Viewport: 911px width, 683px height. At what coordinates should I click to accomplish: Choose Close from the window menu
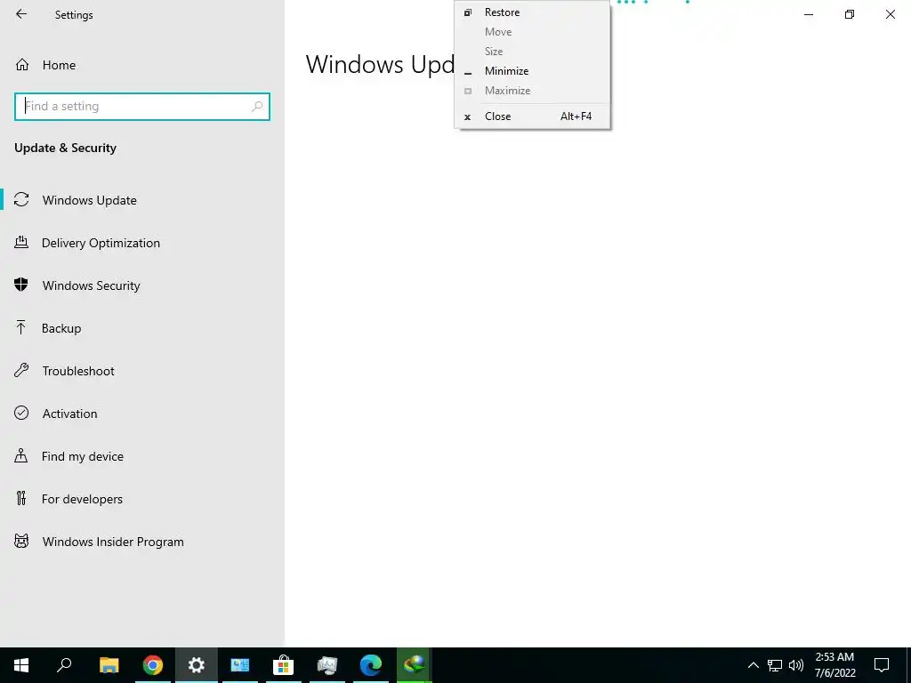click(x=532, y=117)
